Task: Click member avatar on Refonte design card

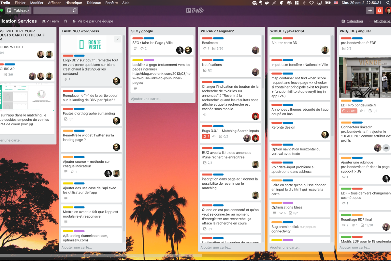Action: tap(325, 135)
